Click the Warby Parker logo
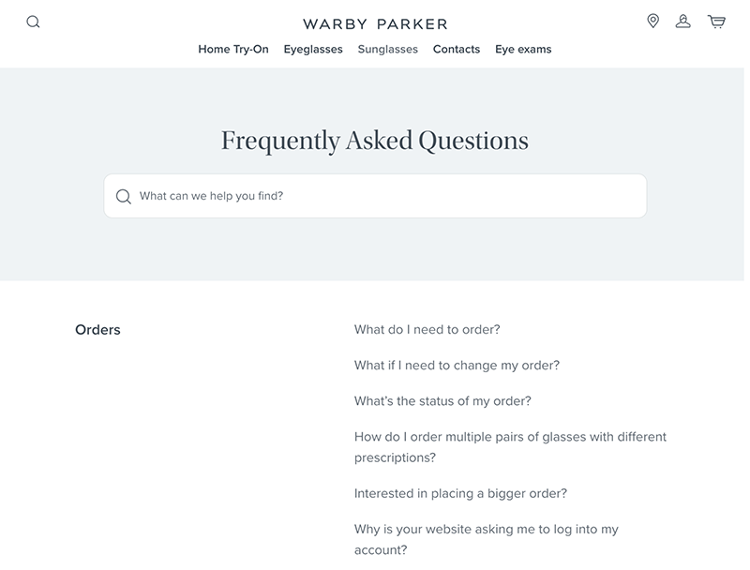The image size is (750, 570). pos(375,23)
